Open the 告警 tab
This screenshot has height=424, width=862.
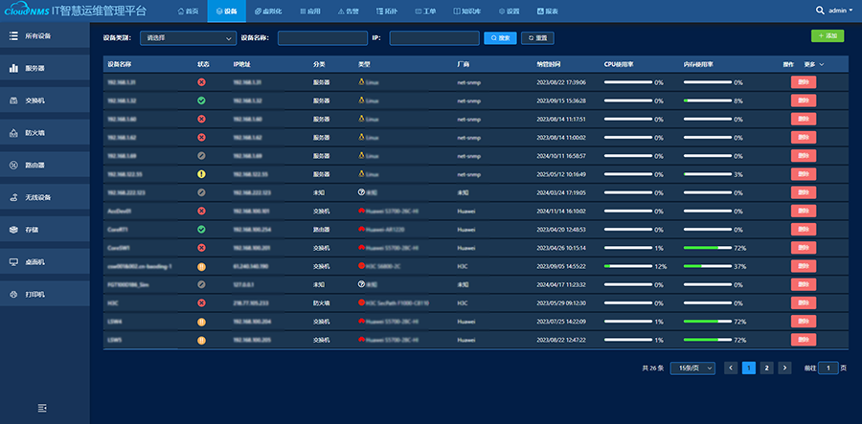pos(348,11)
